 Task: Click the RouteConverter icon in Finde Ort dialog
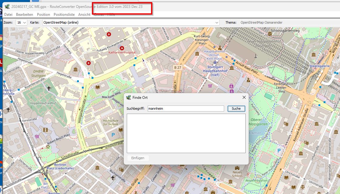click(x=129, y=98)
